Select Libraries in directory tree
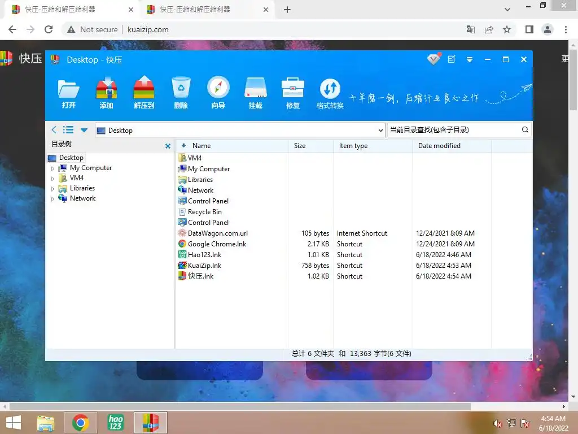 point(77,188)
